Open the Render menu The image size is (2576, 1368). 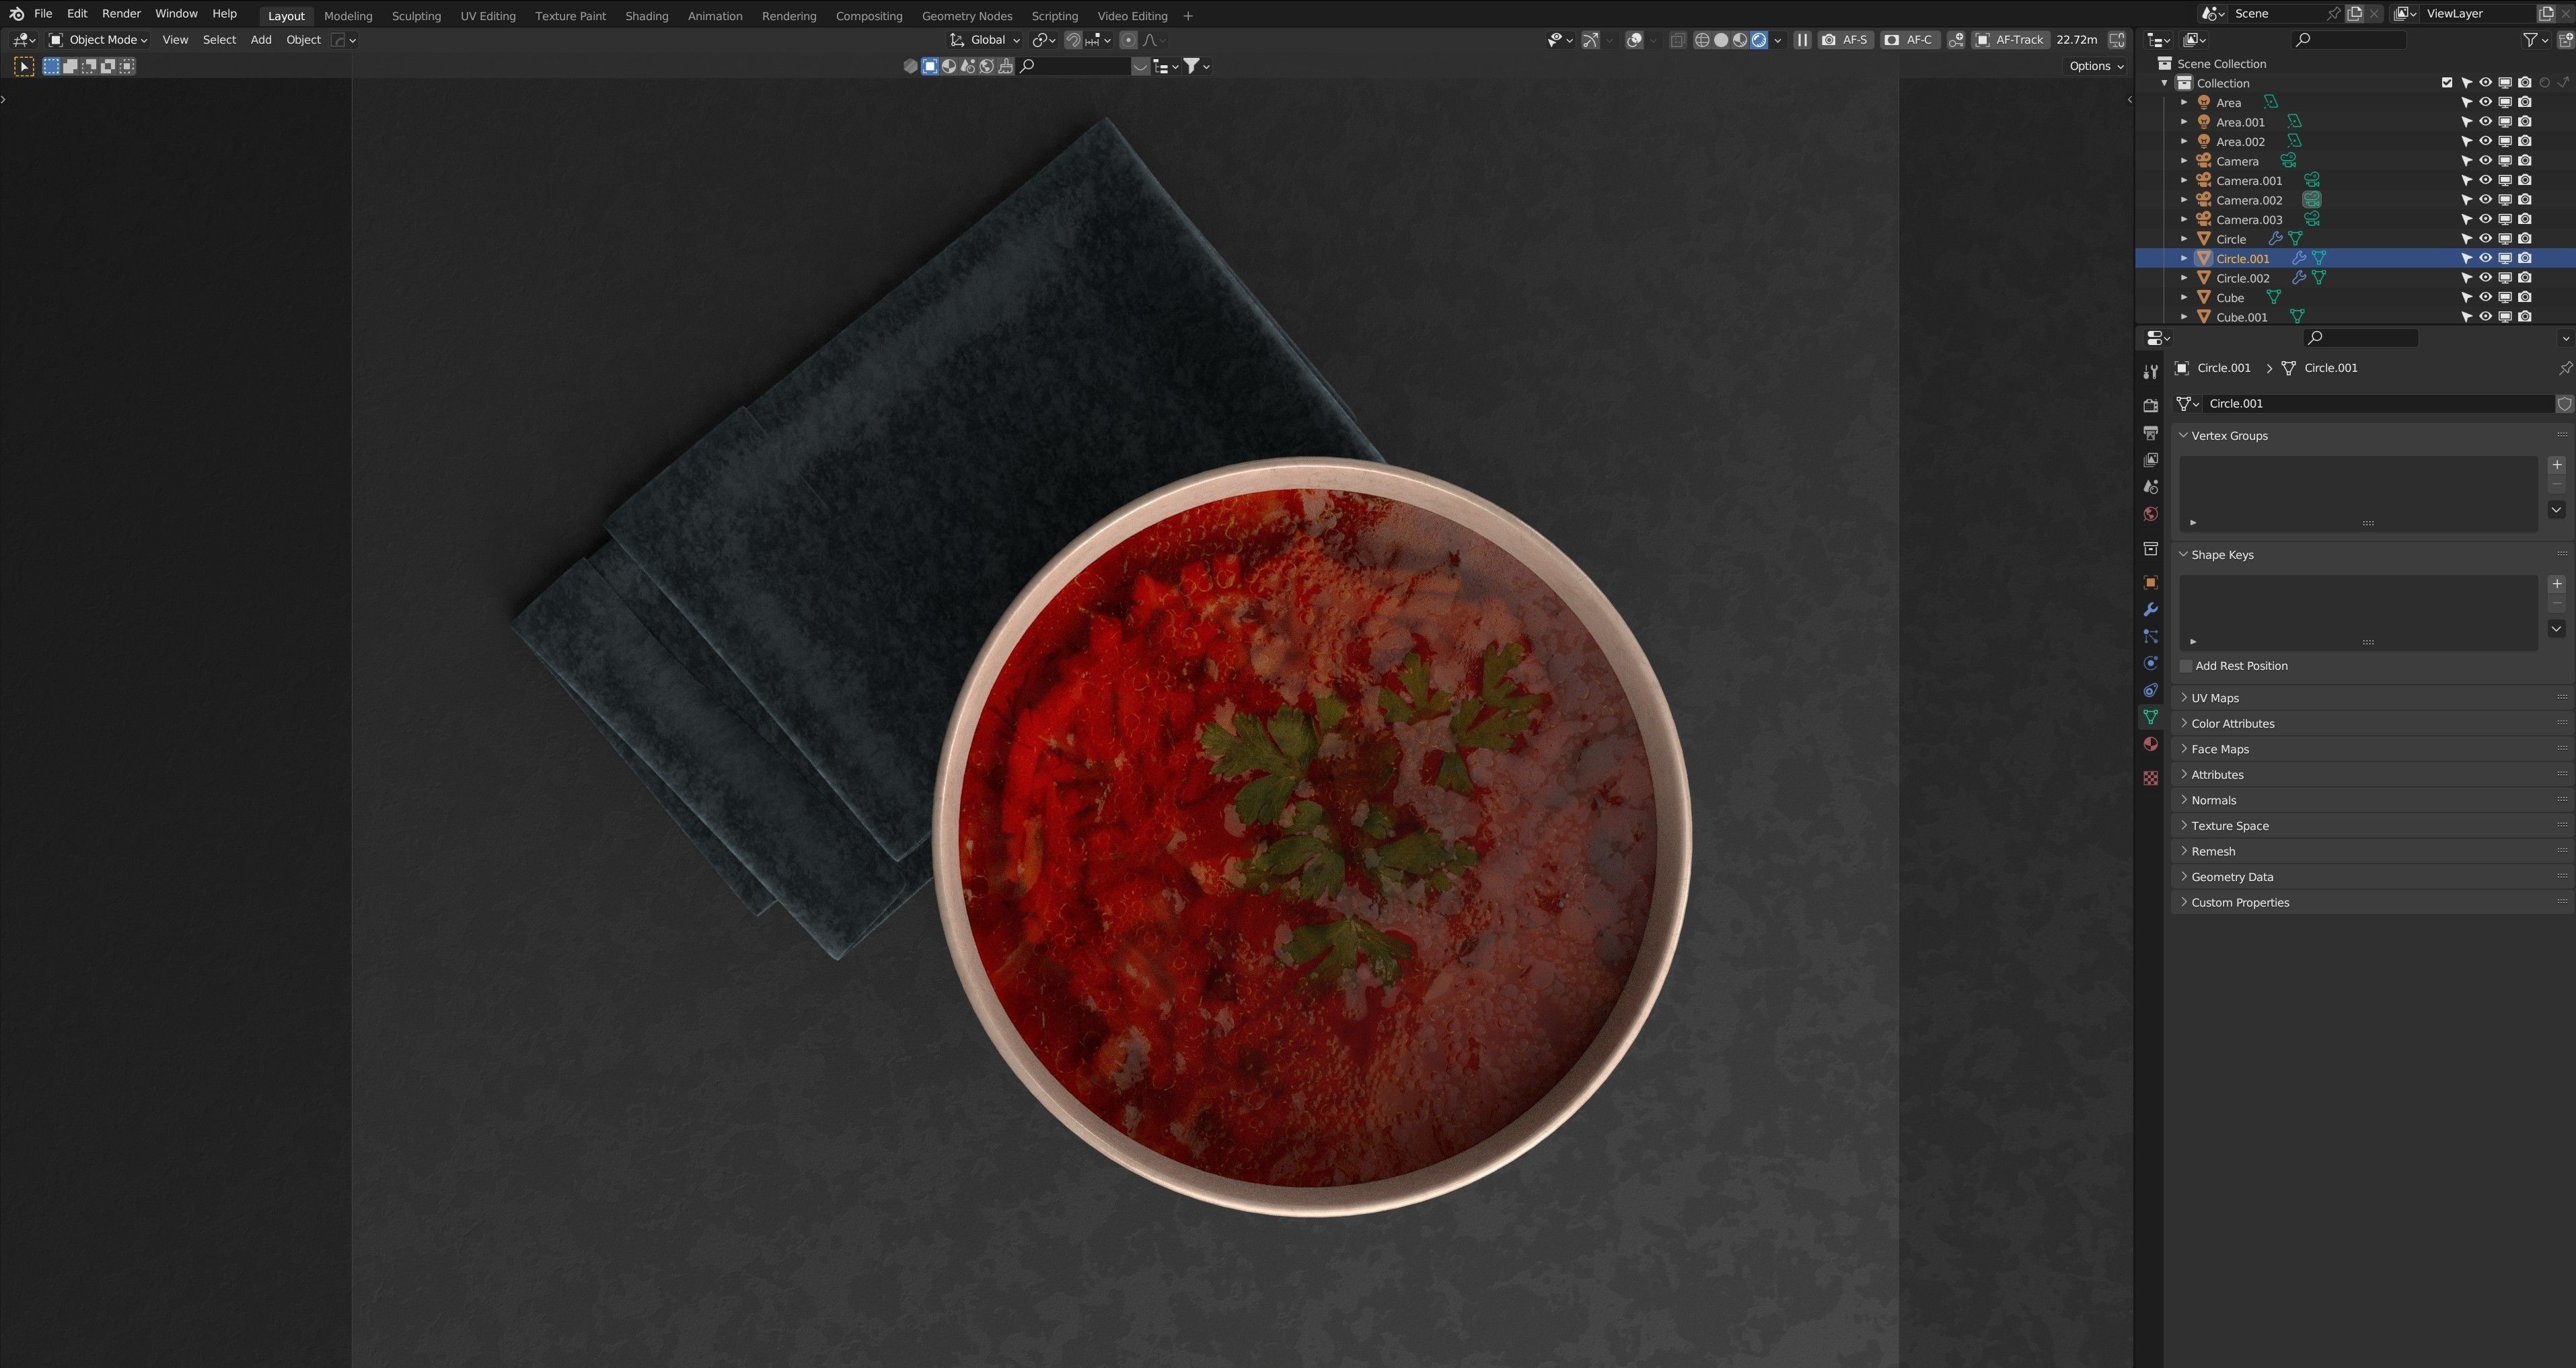click(x=121, y=14)
